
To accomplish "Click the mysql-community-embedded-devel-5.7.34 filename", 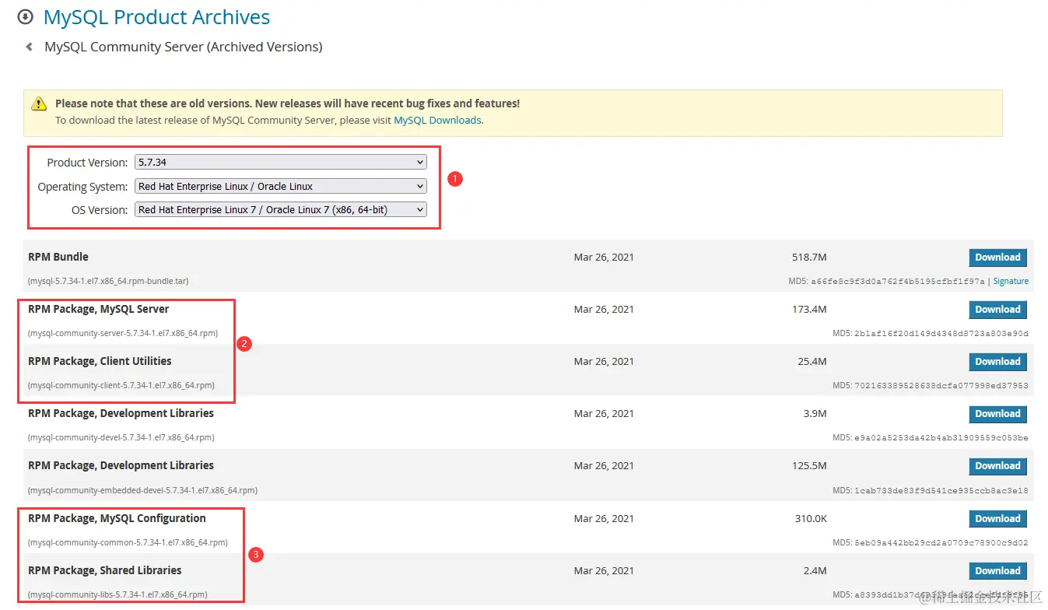I will point(143,490).
